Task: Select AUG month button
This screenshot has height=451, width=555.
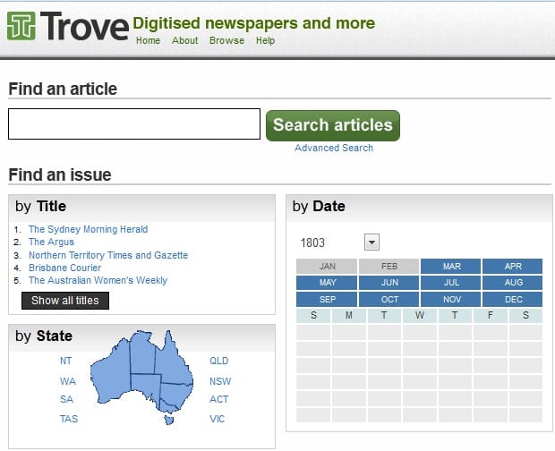Action: click(513, 283)
